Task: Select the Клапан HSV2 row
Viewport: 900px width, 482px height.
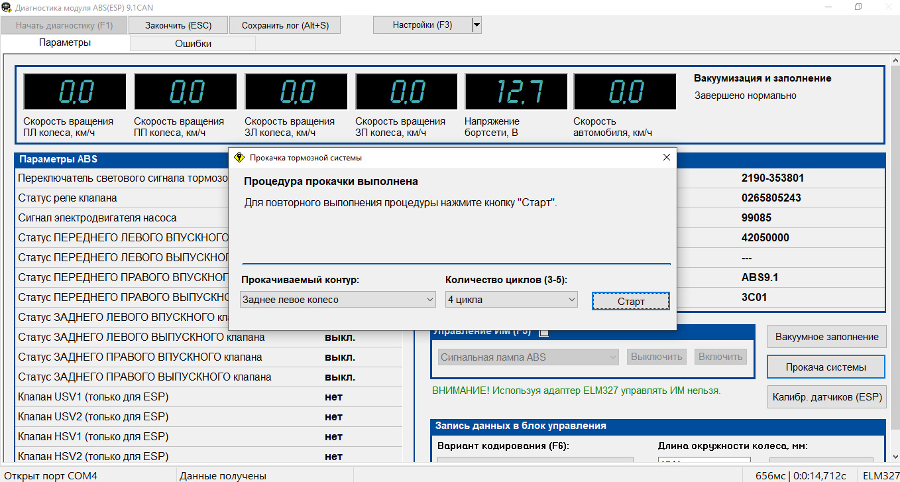Action: 208,456
